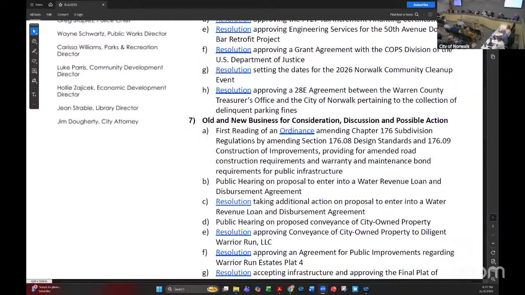Activate the zoom magnifier tool in left toolbar
Viewport: 525px width, 295px height.
pyautogui.click(x=34, y=41)
